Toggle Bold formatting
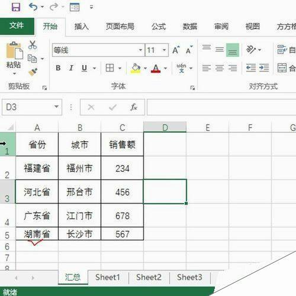Image resolution: width=296 pixels, height=296 pixels. tap(58, 68)
